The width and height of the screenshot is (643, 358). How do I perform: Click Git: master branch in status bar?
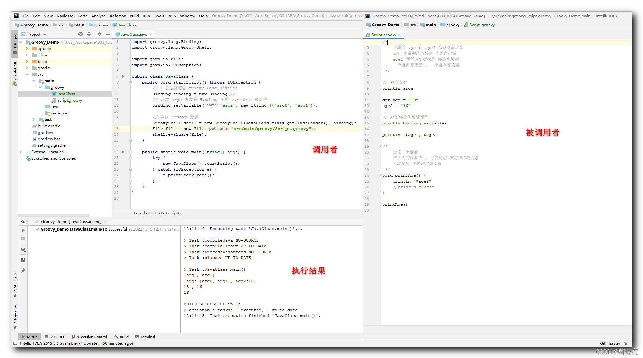click(x=610, y=343)
